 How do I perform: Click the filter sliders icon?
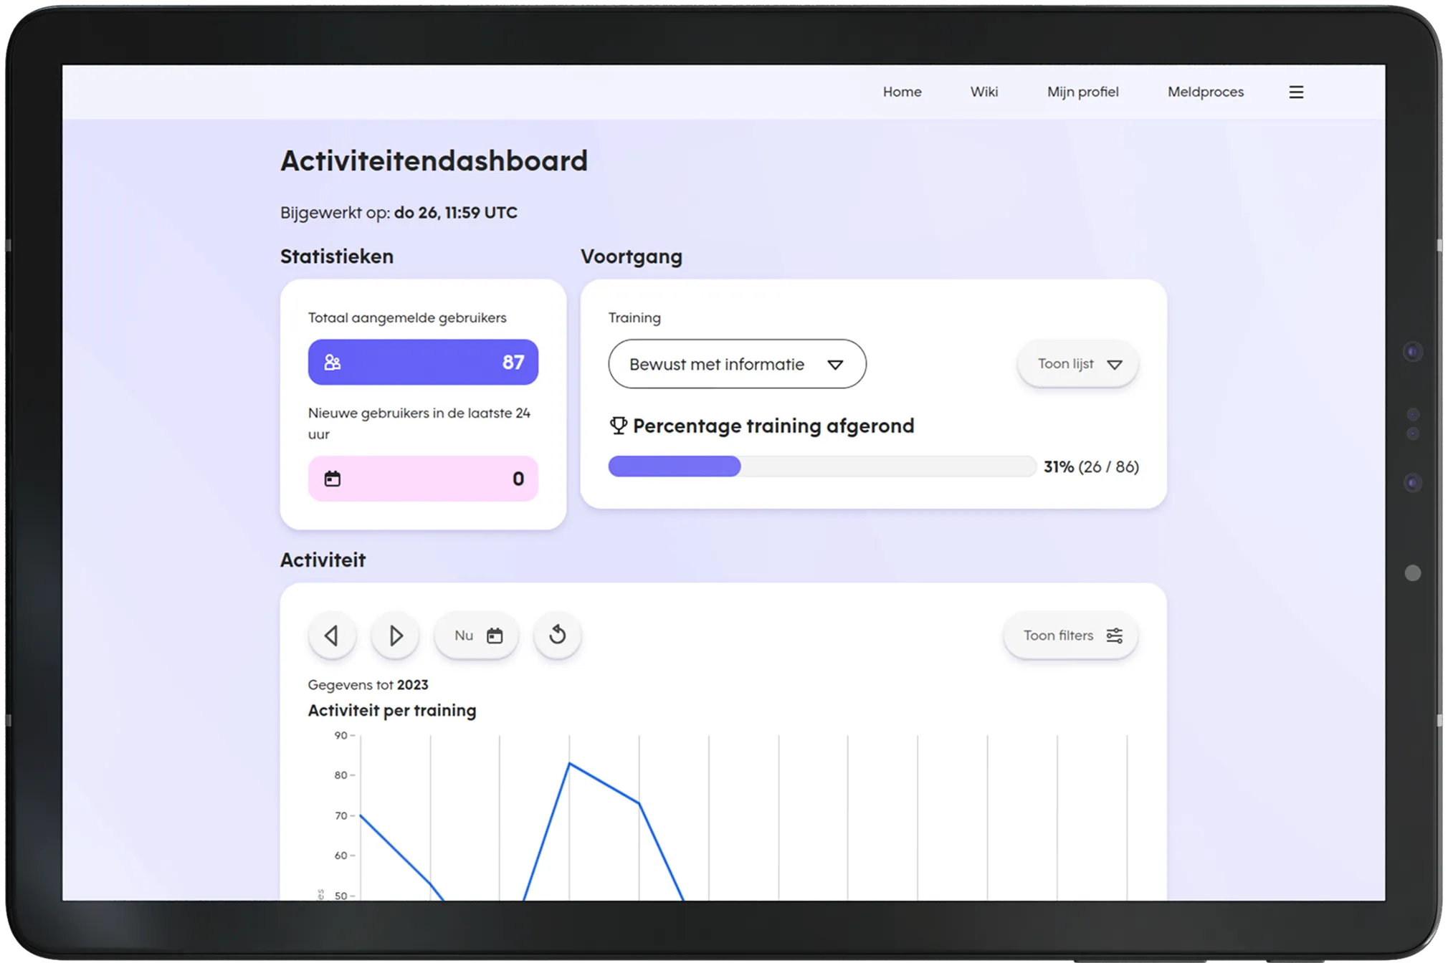click(1114, 636)
